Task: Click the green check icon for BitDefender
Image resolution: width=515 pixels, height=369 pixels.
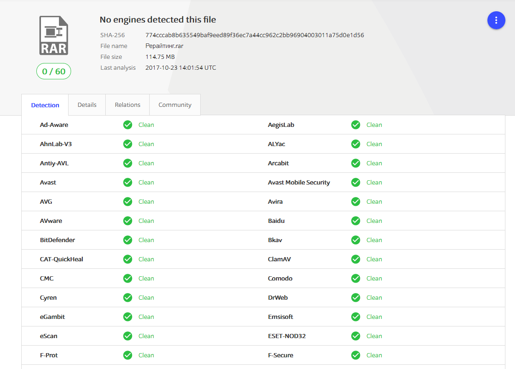Action: pyautogui.click(x=128, y=240)
